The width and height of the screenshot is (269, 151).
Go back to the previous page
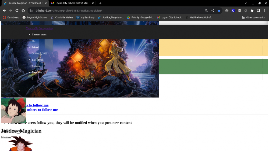click(4, 11)
